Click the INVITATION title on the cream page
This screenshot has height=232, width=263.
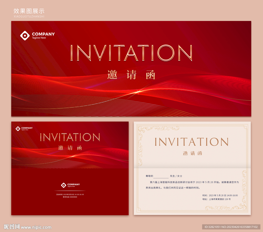point(191,142)
